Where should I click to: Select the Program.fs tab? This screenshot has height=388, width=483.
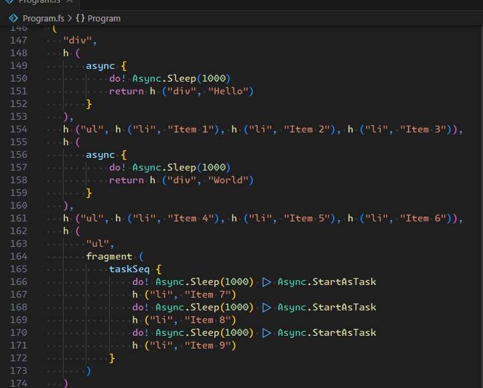coord(40,1)
